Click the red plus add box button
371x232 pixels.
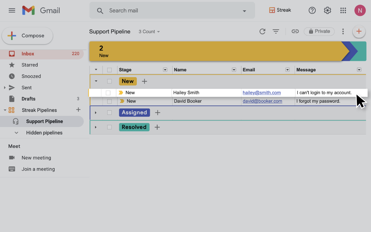coord(359,32)
